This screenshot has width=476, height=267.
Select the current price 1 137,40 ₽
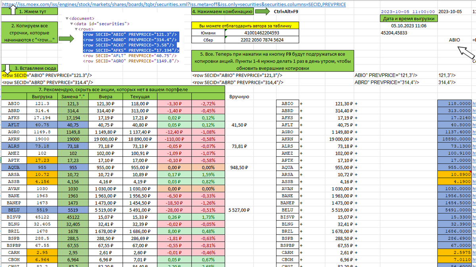point(140,132)
